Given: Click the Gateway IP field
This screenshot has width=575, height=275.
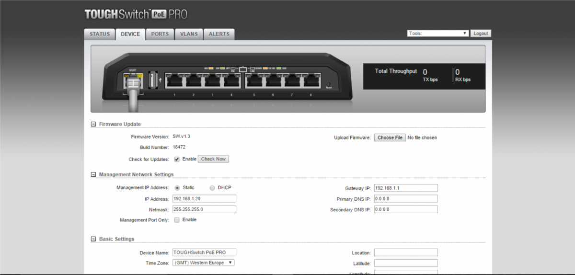Looking at the screenshot, I should pyautogui.click(x=406, y=188).
